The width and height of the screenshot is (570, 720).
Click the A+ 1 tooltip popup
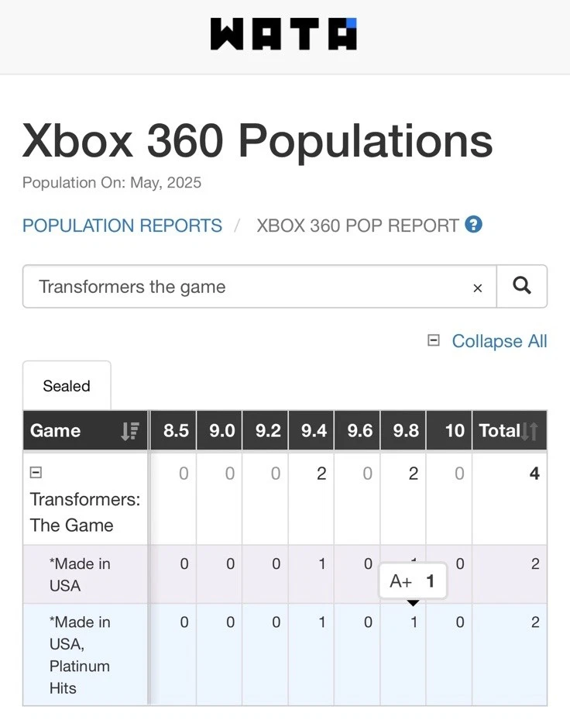click(x=412, y=581)
